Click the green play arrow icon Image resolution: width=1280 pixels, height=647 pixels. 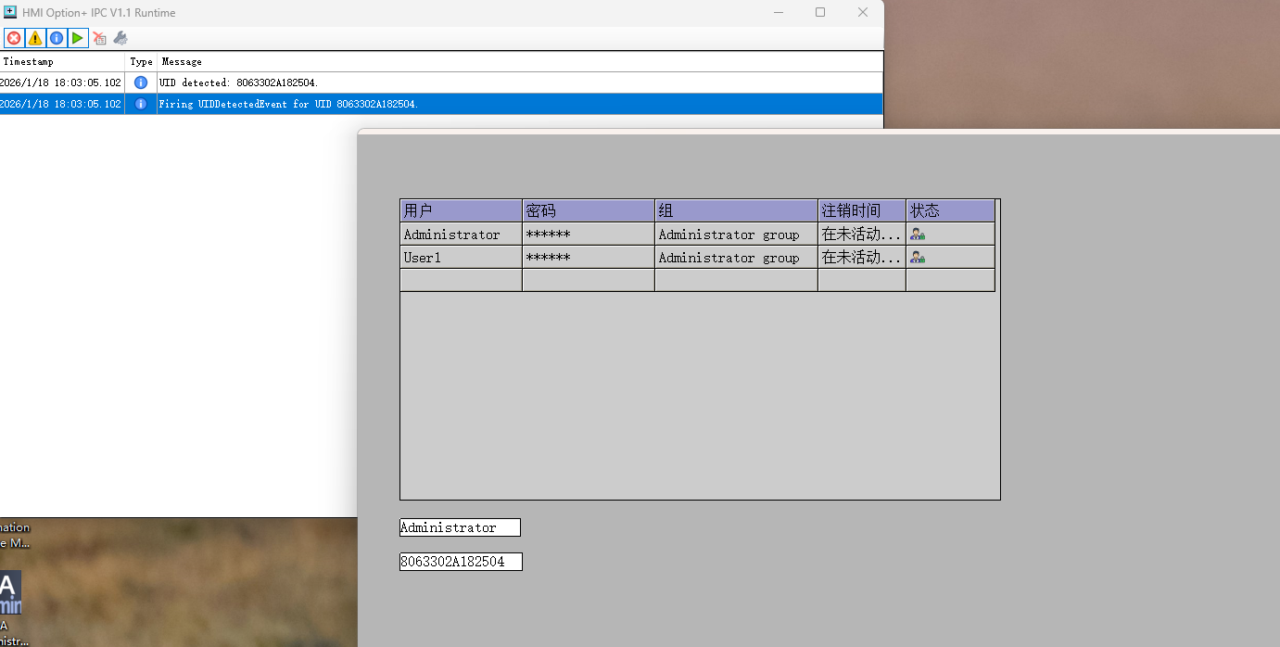pyautogui.click(x=78, y=38)
